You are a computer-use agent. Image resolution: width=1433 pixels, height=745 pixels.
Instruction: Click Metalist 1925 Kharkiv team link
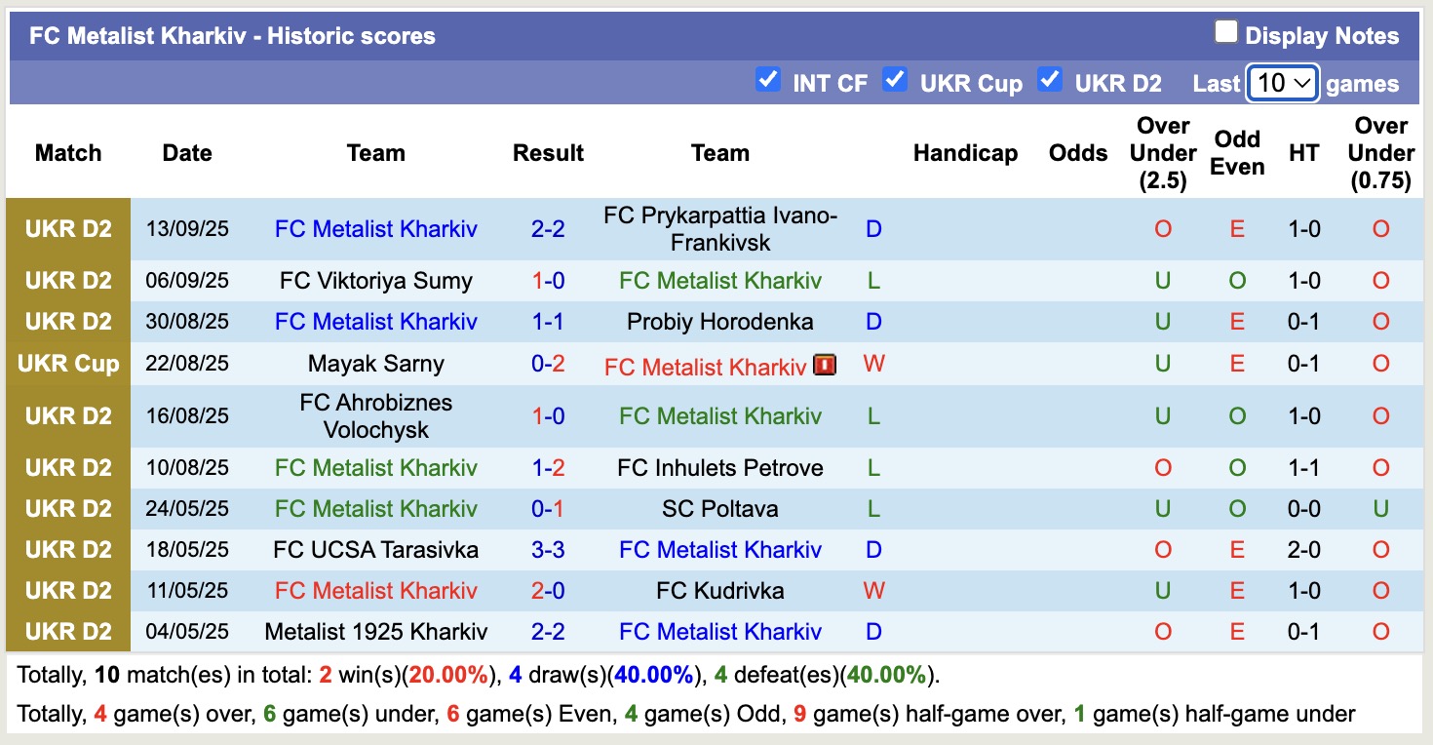(375, 632)
